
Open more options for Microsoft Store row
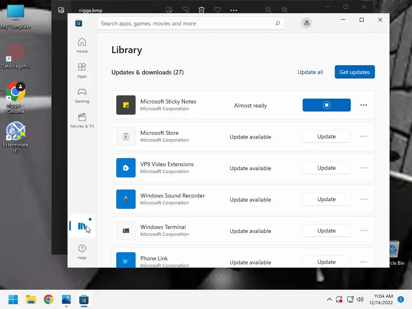pyautogui.click(x=364, y=136)
